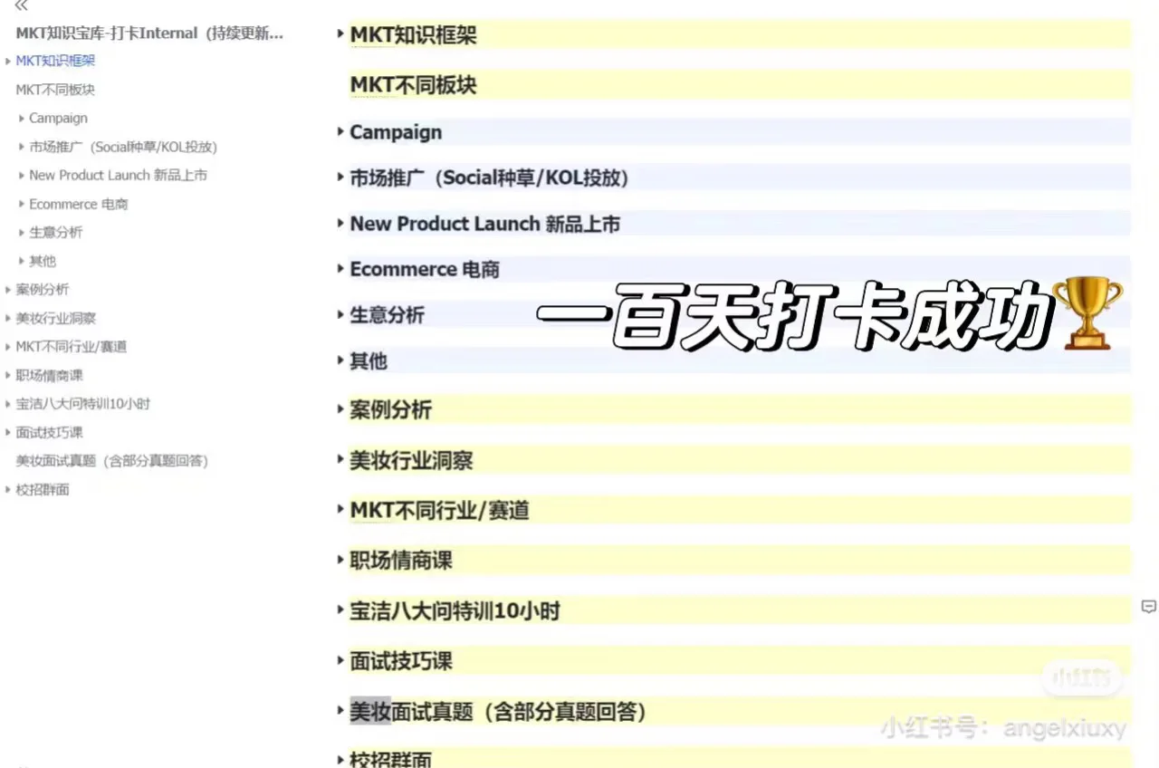The width and height of the screenshot is (1159, 768).
Task: Select MKT知识框架 label in the sidebar
Action: (x=55, y=62)
